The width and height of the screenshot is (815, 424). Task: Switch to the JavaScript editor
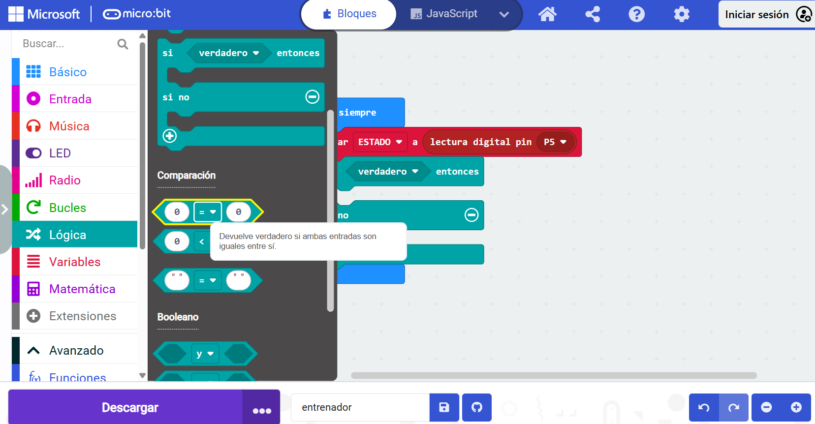[444, 14]
